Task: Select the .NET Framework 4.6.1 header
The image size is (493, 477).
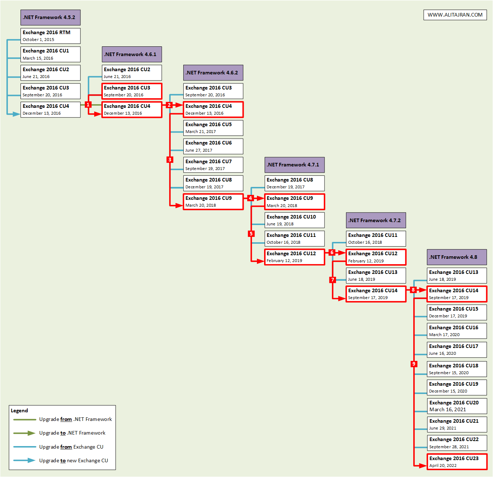Action: point(132,54)
